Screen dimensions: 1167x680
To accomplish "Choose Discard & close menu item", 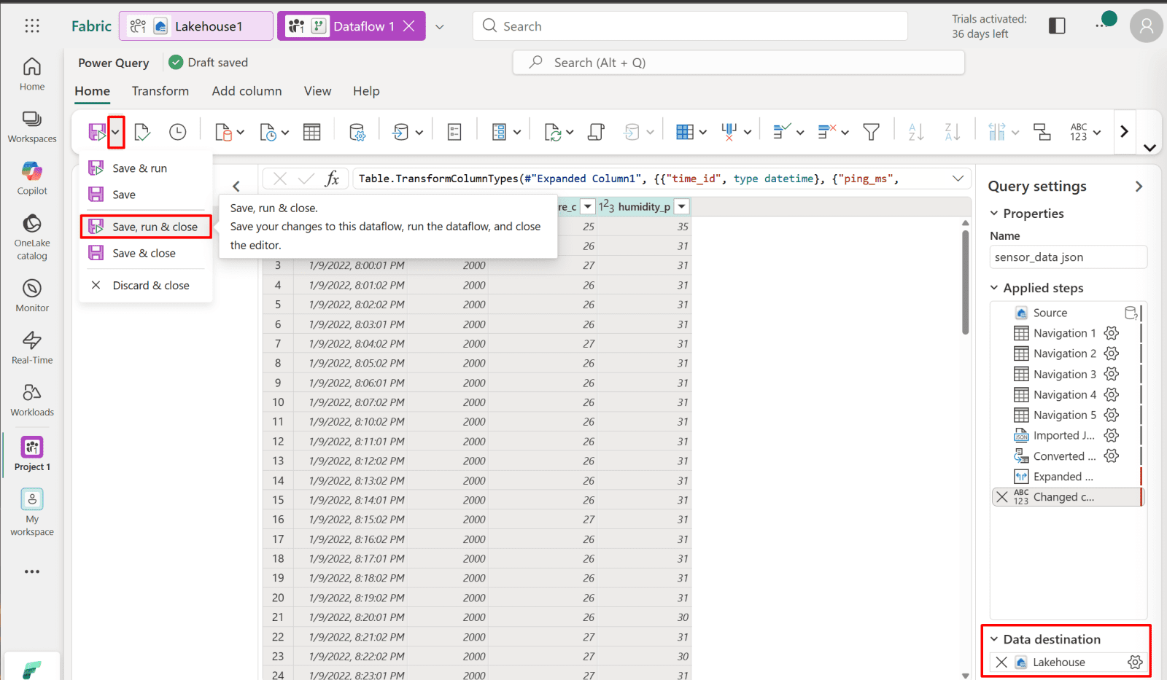I will pyautogui.click(x=150, y=286).
